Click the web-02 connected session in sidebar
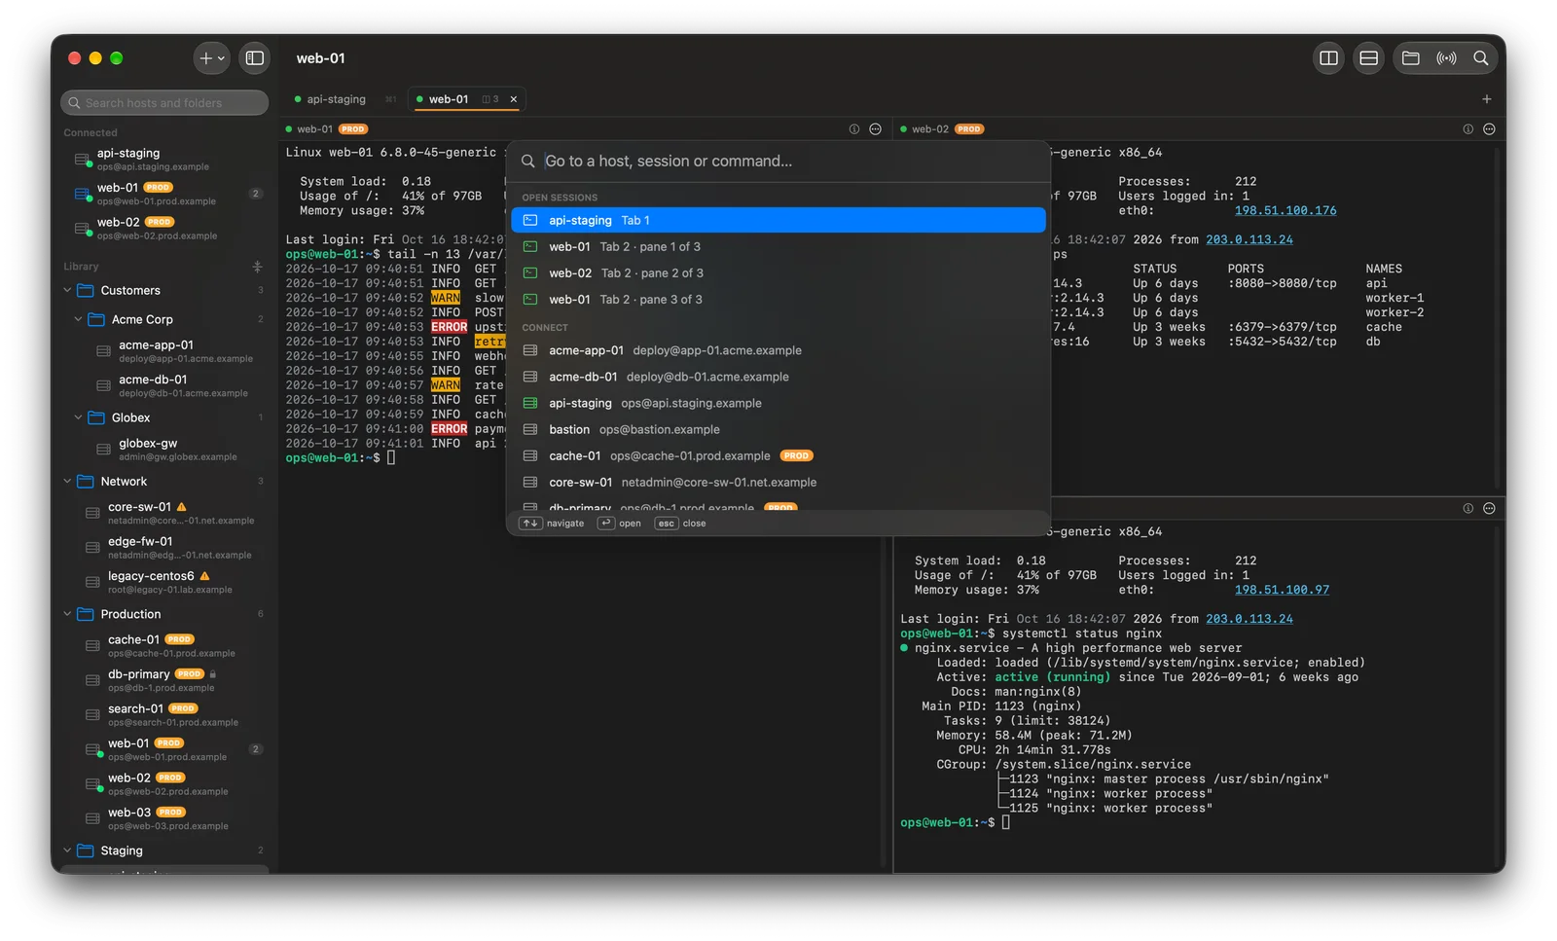 coord(164,228)
